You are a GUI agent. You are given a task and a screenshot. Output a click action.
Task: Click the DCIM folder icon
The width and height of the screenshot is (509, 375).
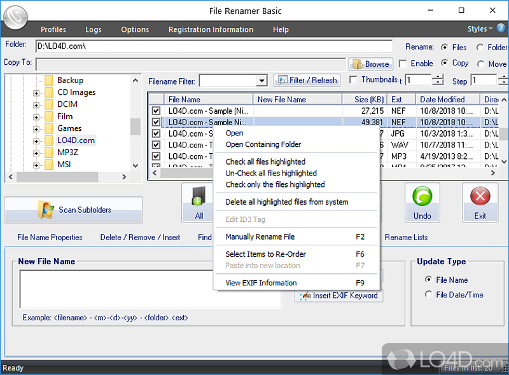tap(49, 104)
